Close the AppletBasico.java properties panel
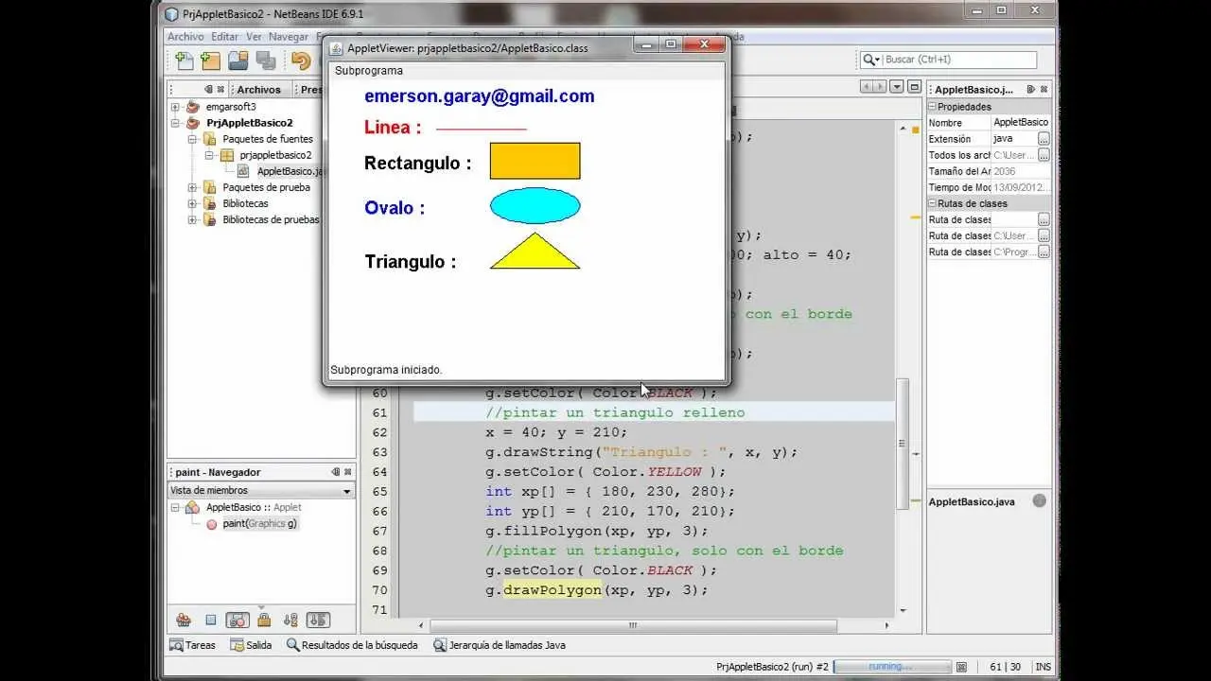Viewport: 1211px width, 681px height. (x=1044, y=89)
